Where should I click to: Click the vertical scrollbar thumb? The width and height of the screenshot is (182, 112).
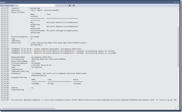[178, 47]
